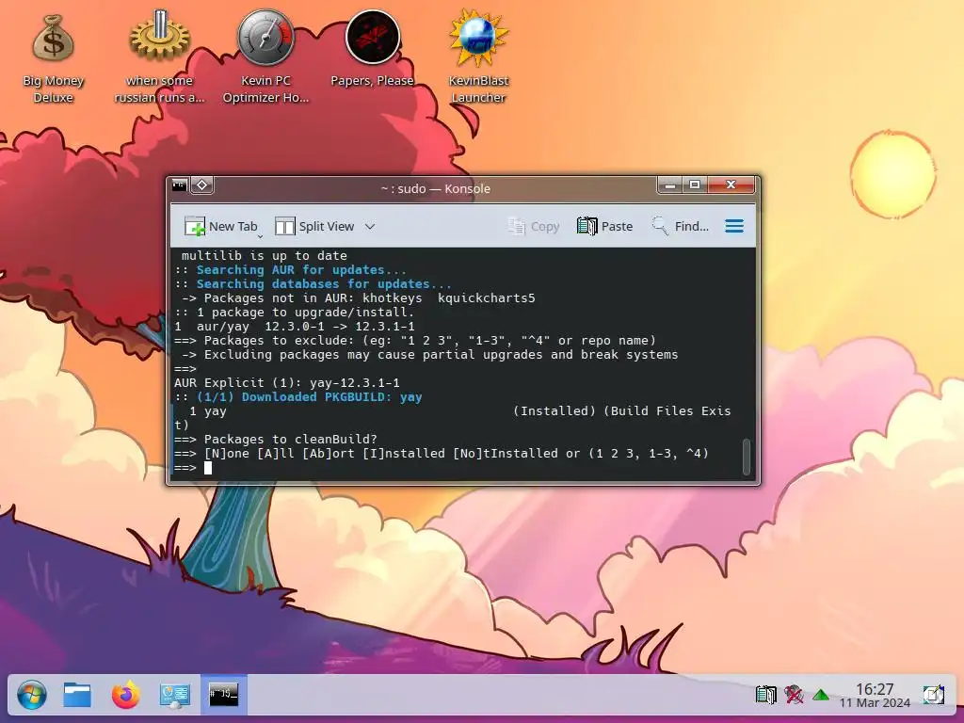This screenshot has height=723, width=964.
Task: Click '[No]tInstalled' option text in terminal
Action: click(x=506, y=454)
